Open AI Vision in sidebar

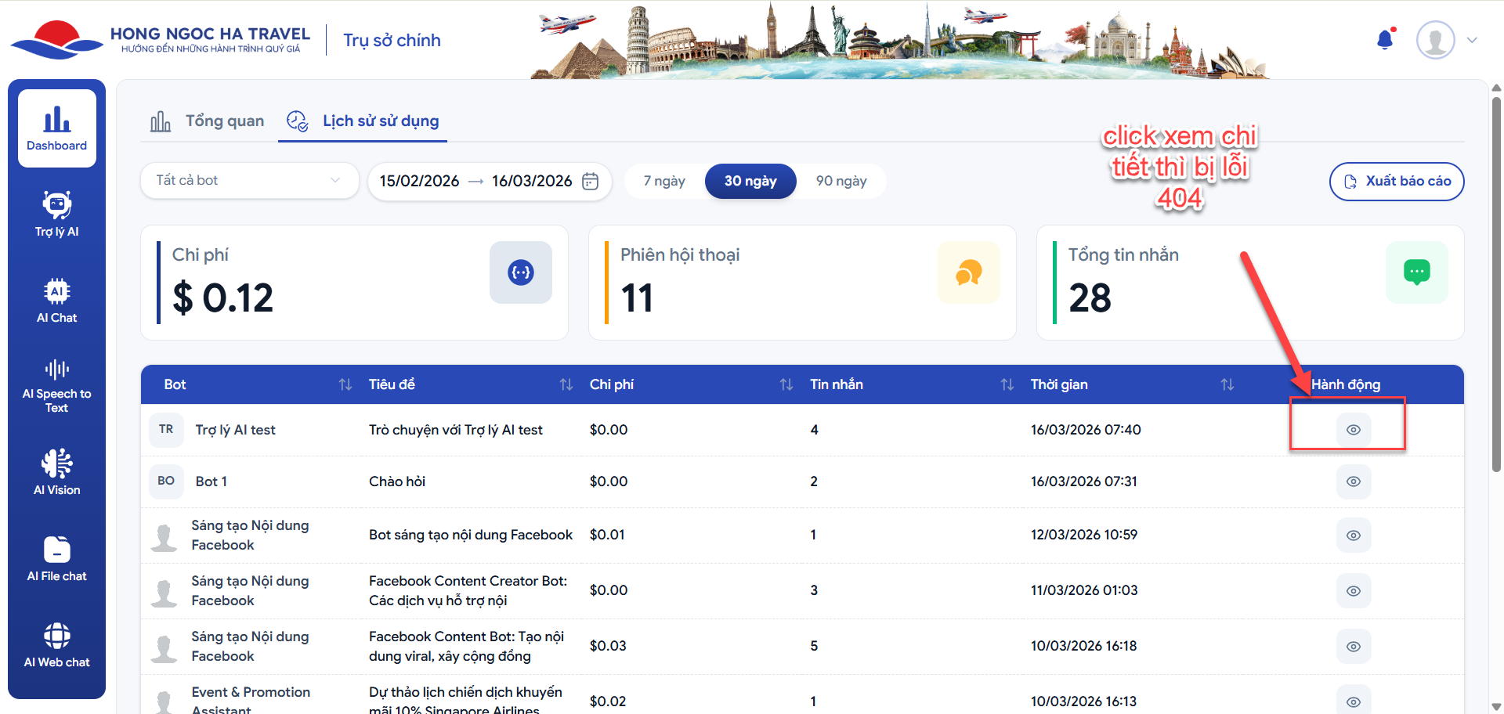56,472
